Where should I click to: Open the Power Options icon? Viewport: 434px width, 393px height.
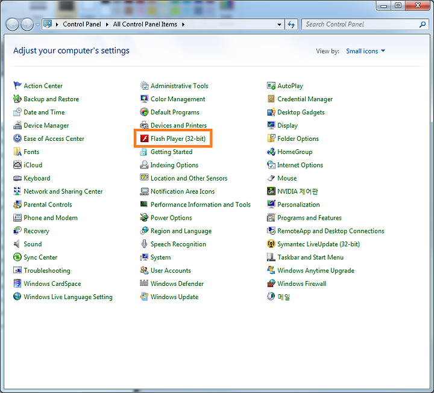point(144,218)
